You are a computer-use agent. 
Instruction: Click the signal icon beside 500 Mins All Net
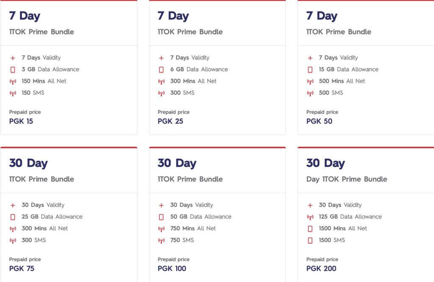coord(310,81)
